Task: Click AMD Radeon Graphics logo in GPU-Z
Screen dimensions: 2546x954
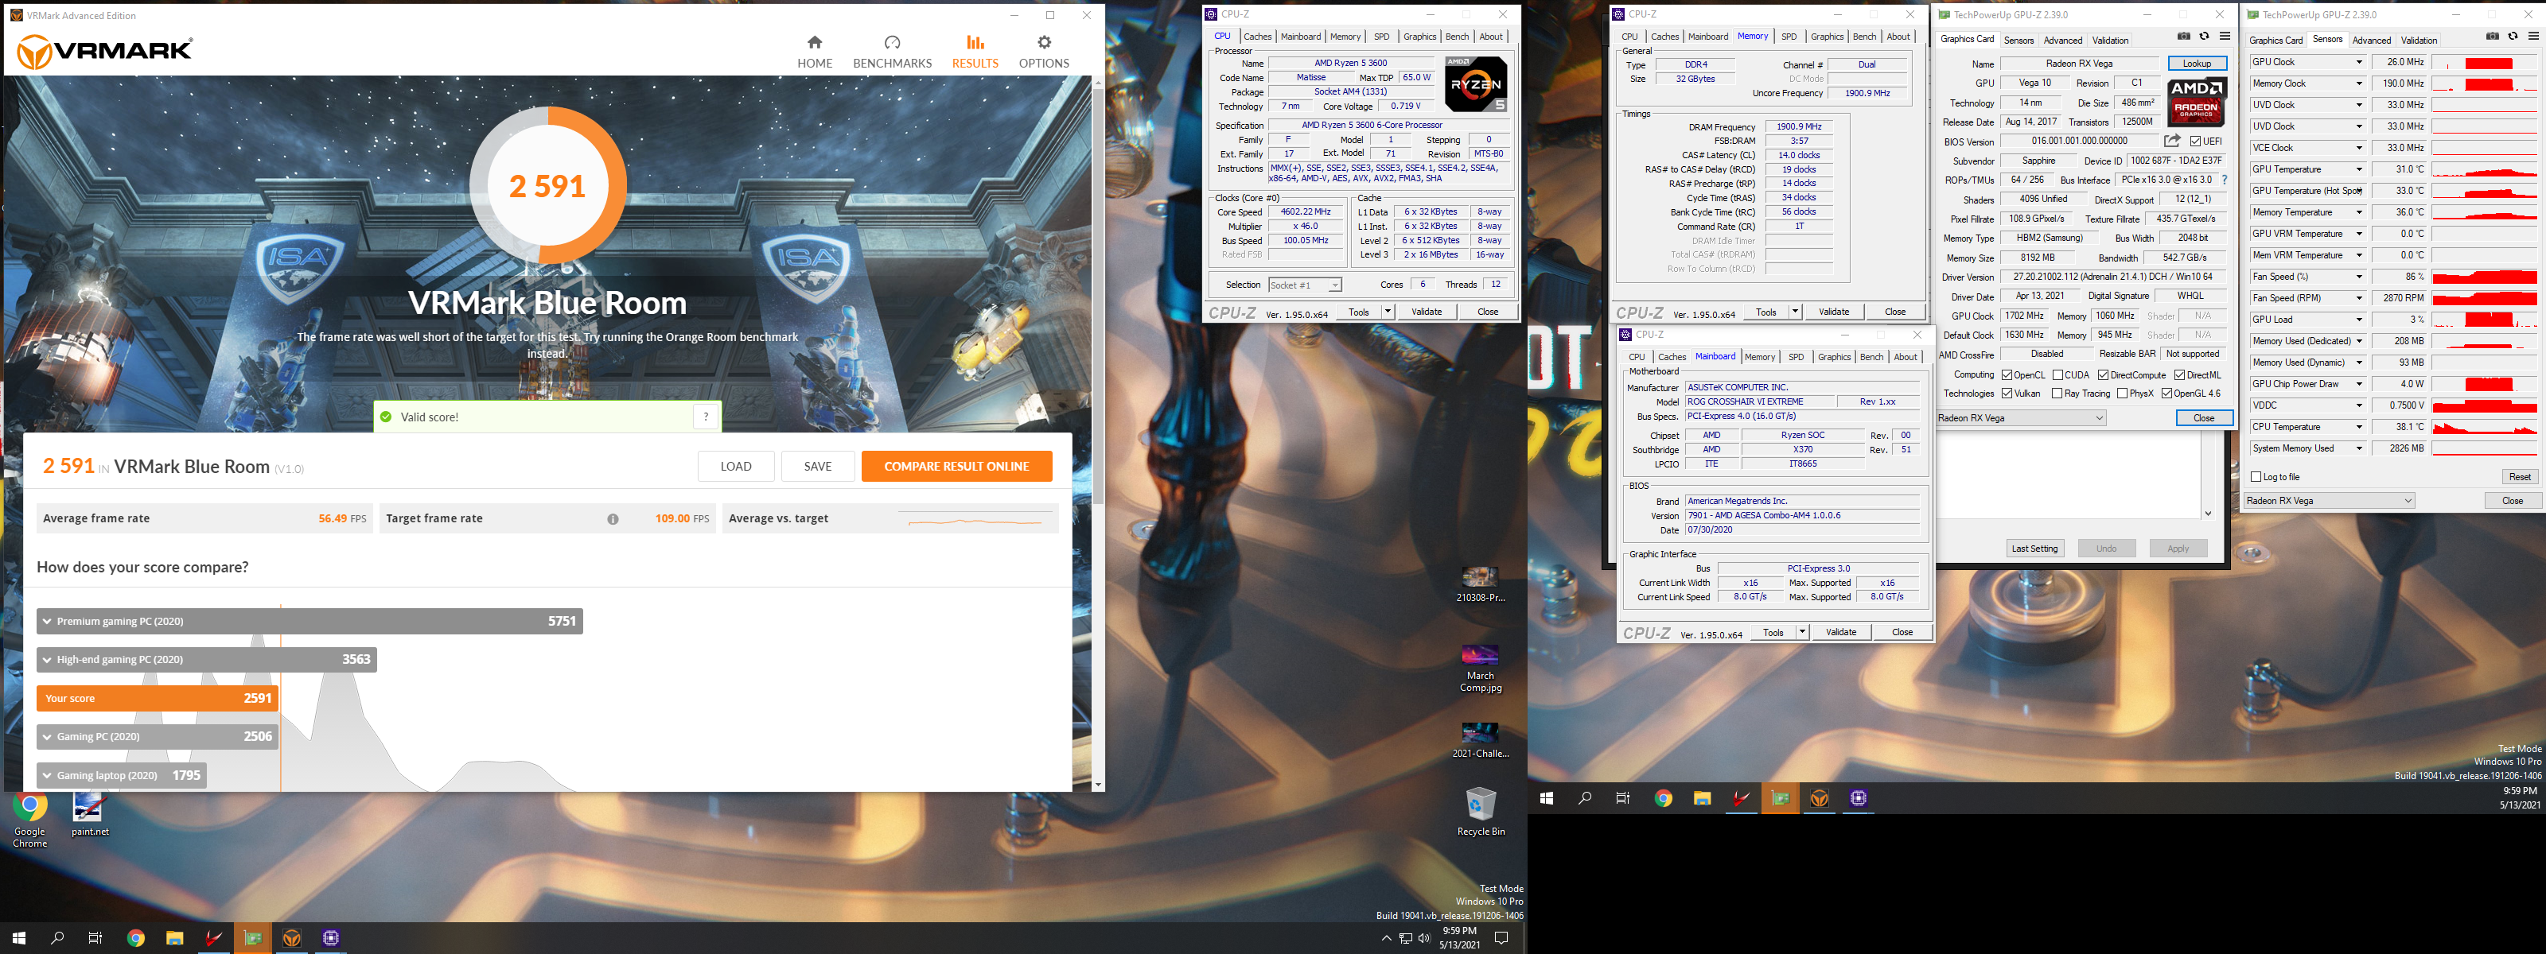Action: click(x=2195, y=103)
